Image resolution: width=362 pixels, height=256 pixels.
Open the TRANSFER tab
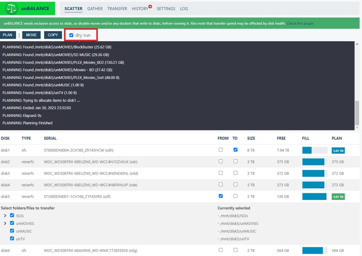[x=117, y=9]
